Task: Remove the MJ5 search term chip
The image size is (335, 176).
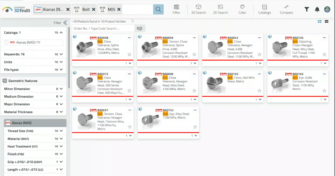Action: [119, 9]
